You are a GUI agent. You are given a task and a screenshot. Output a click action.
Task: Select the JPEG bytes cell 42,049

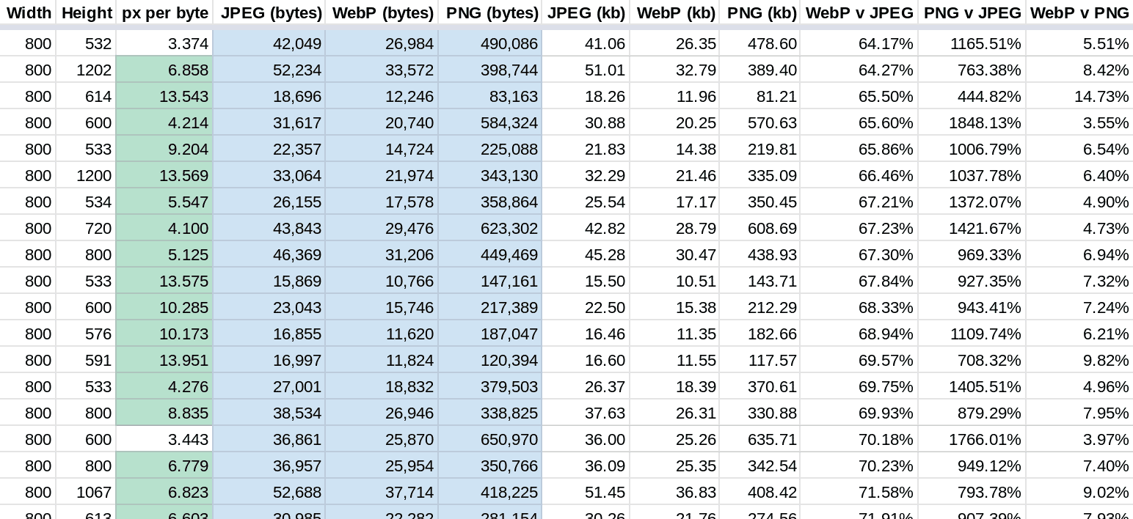[271, 44]
